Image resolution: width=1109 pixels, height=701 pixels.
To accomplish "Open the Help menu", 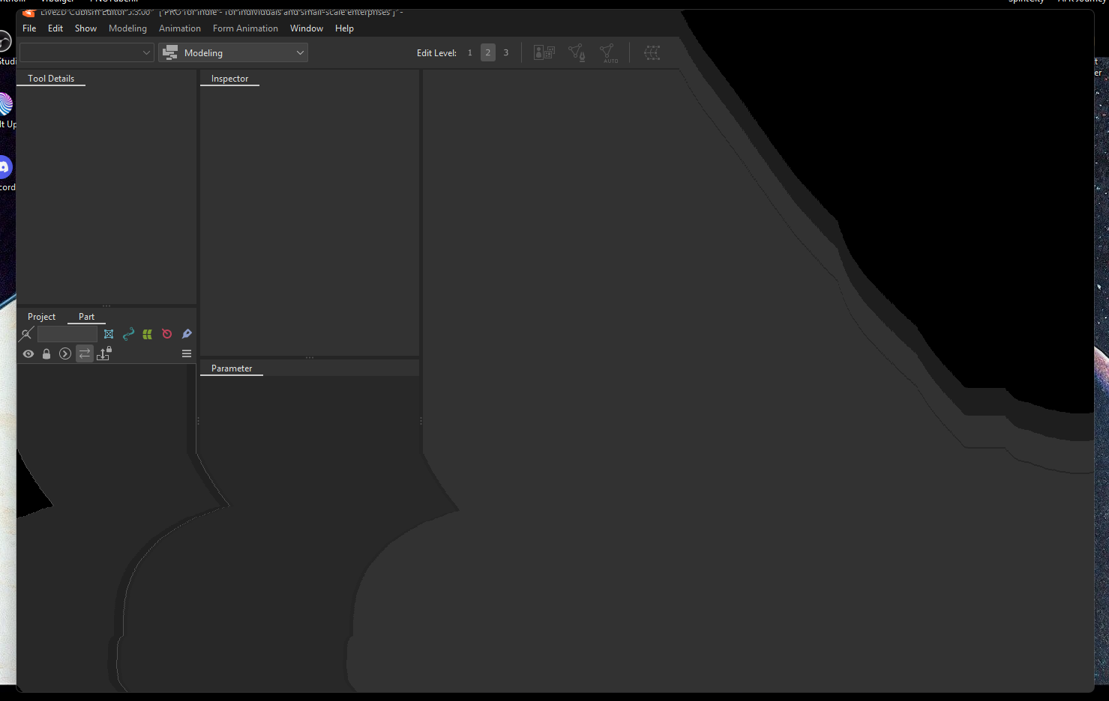I will [344, 28].
